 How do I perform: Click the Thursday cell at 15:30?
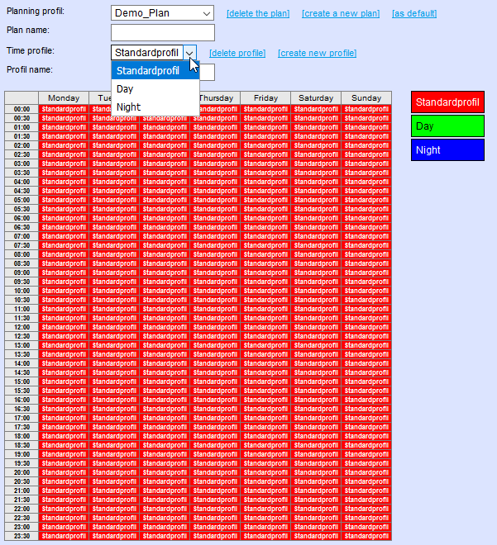[215, 391]
